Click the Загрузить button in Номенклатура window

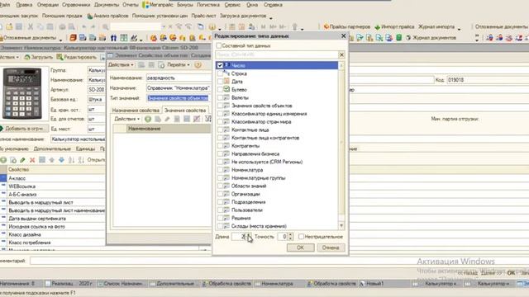tap(38, 57)
